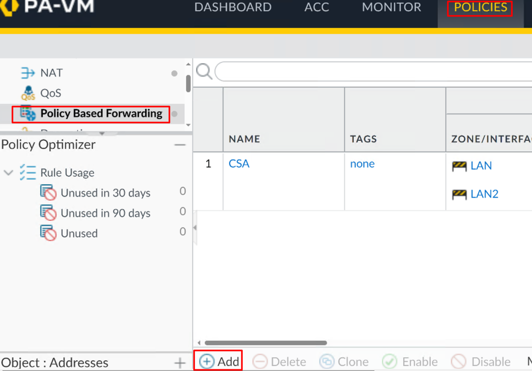
Task: Switch to the ACC tab
Action: [x=316, y=7]
